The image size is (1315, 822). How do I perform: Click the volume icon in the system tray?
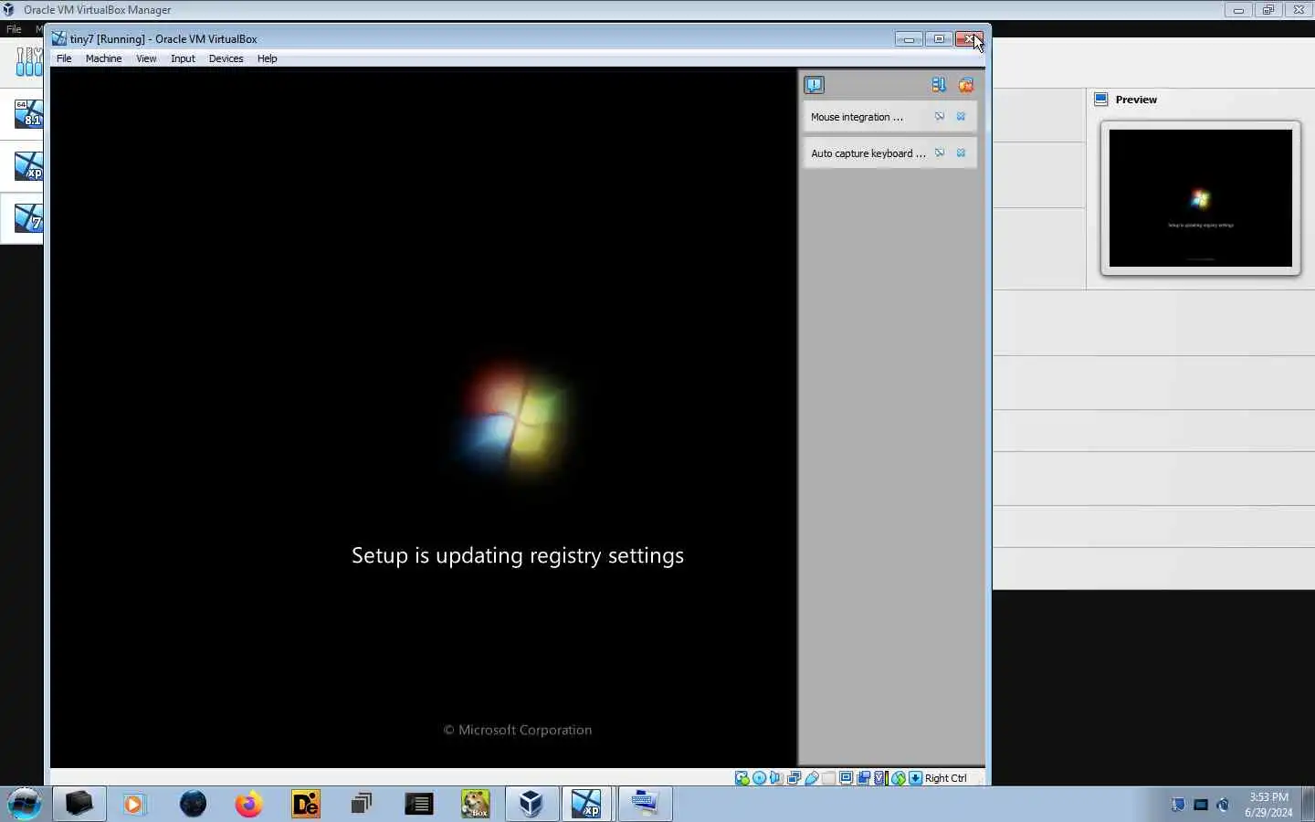[1224, 805]
